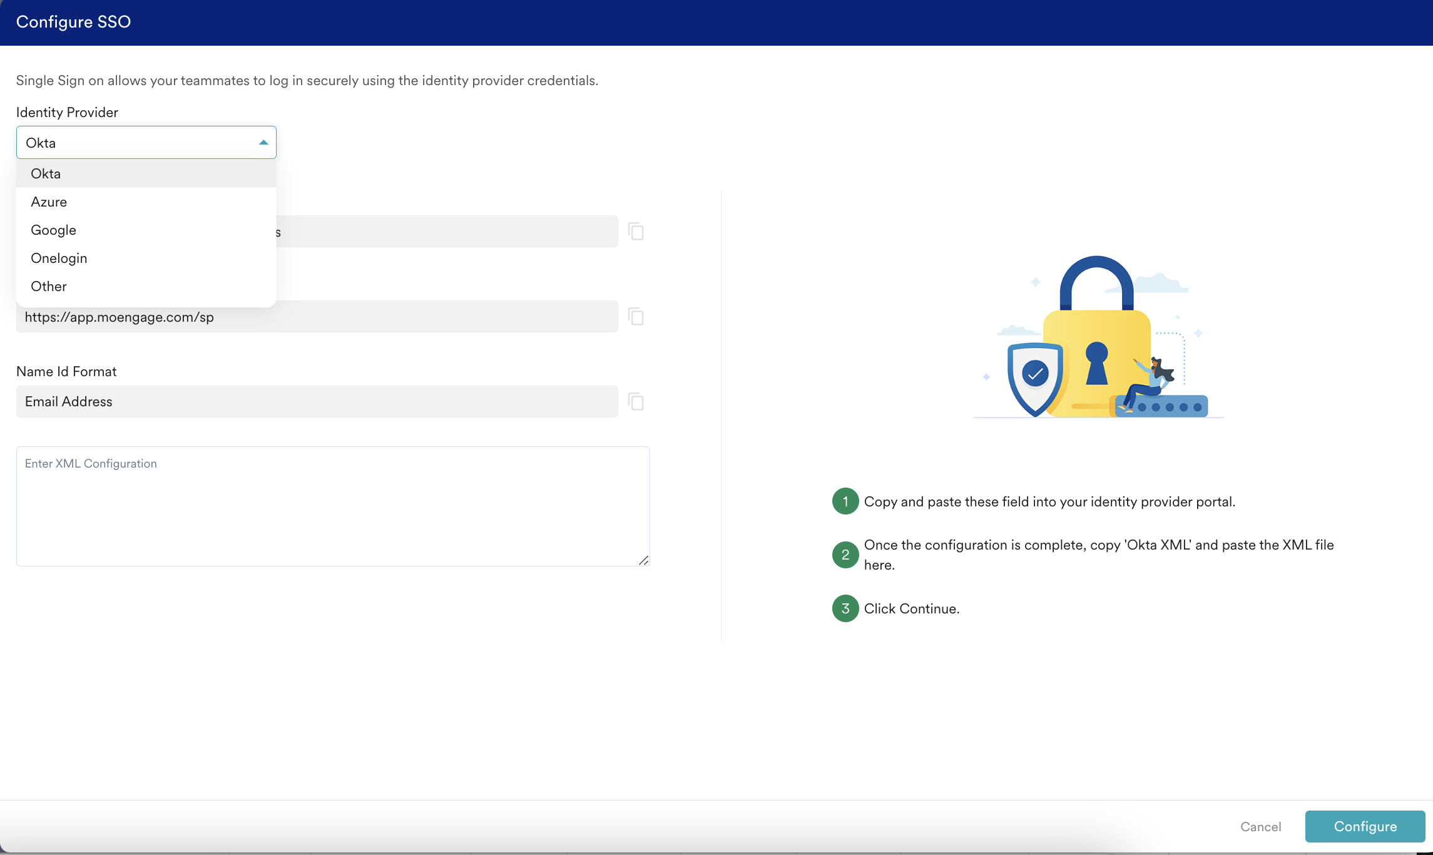This screenshot has width=1433, height=855.
Task: Click step 1 green number badge
Action: [845, 501]
